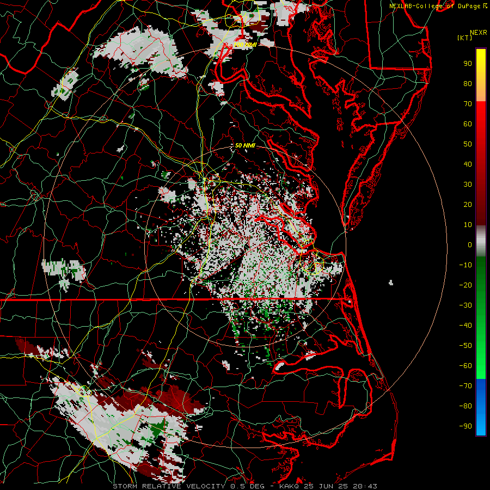The image size is (490, 490).
Task: Click the 50 NMI range ring label
Action: pos(245,145)
